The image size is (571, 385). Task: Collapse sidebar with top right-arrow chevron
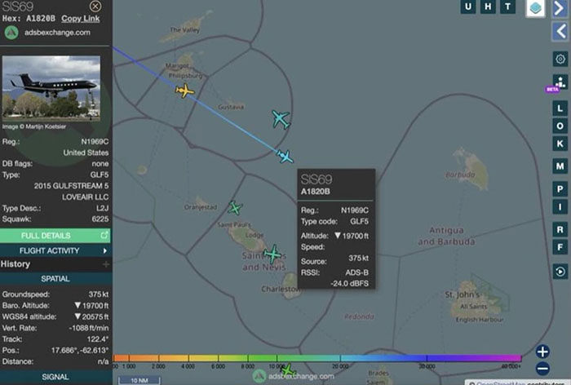[x=560, y=9]
